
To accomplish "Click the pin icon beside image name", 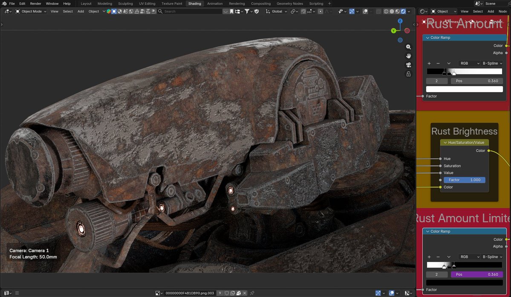I will [x=252, y=293].
